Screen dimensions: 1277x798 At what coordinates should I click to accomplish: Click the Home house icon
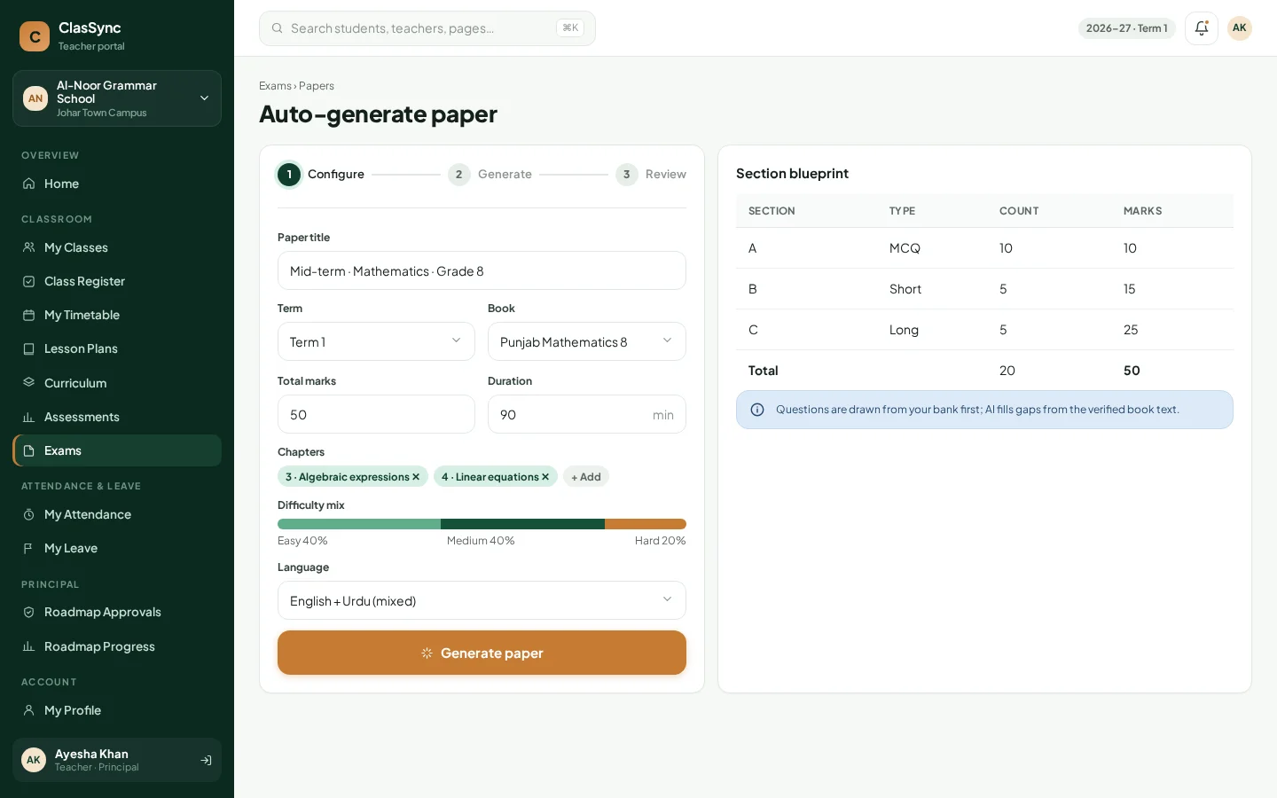click(x=28, y=184)
